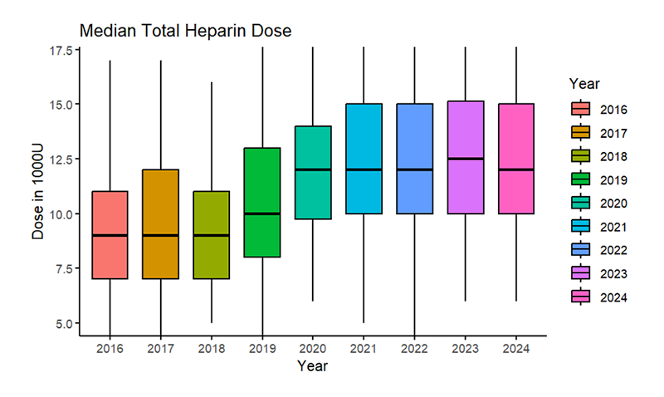The height and width of the screenshot is (397, 664).
Task: Click the 2022 legend color swatch
Action: [580, 250]
